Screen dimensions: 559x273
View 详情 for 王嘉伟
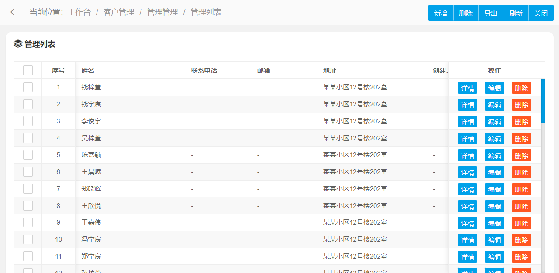coord(467,223)
